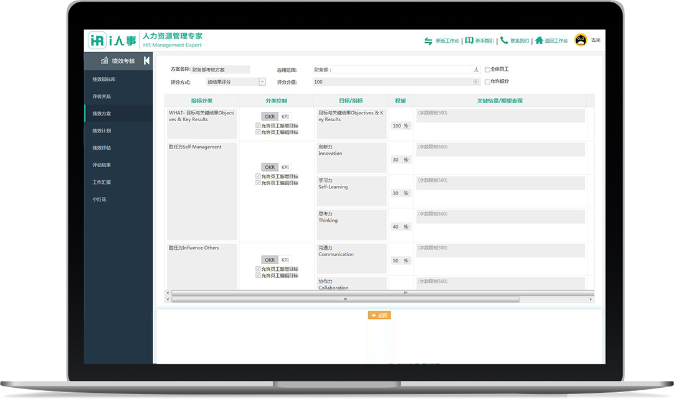Viewport: 674px width, 399px height.
Task: Click the 方案名称 input field
Action: point(221,70)
